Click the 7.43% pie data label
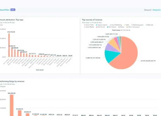 pos(94,47)
